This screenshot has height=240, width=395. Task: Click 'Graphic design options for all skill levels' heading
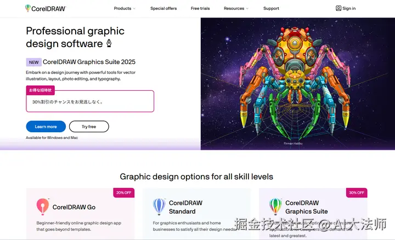(196, 177)
